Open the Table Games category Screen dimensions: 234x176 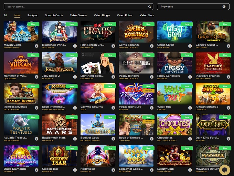pyautogui.click(x=78, y=15)
